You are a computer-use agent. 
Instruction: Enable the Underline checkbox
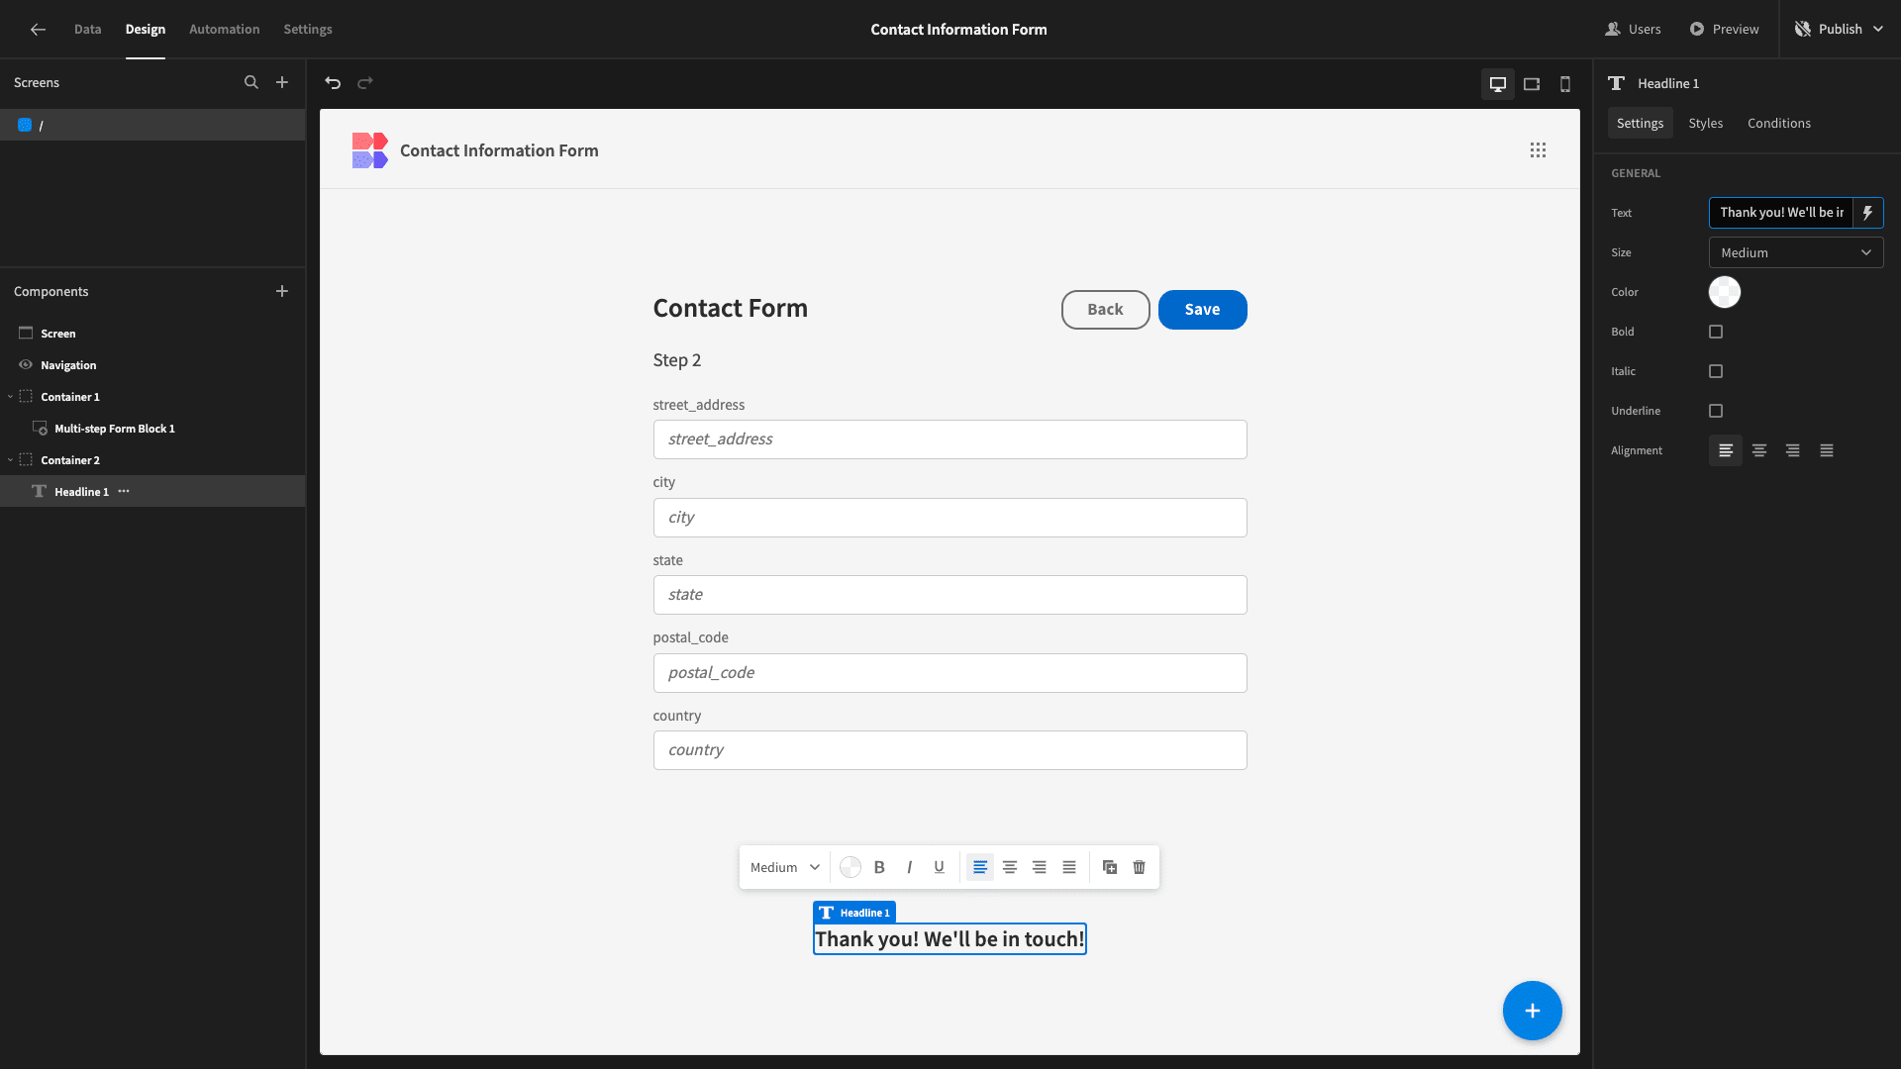click(x=1716, y=411)
